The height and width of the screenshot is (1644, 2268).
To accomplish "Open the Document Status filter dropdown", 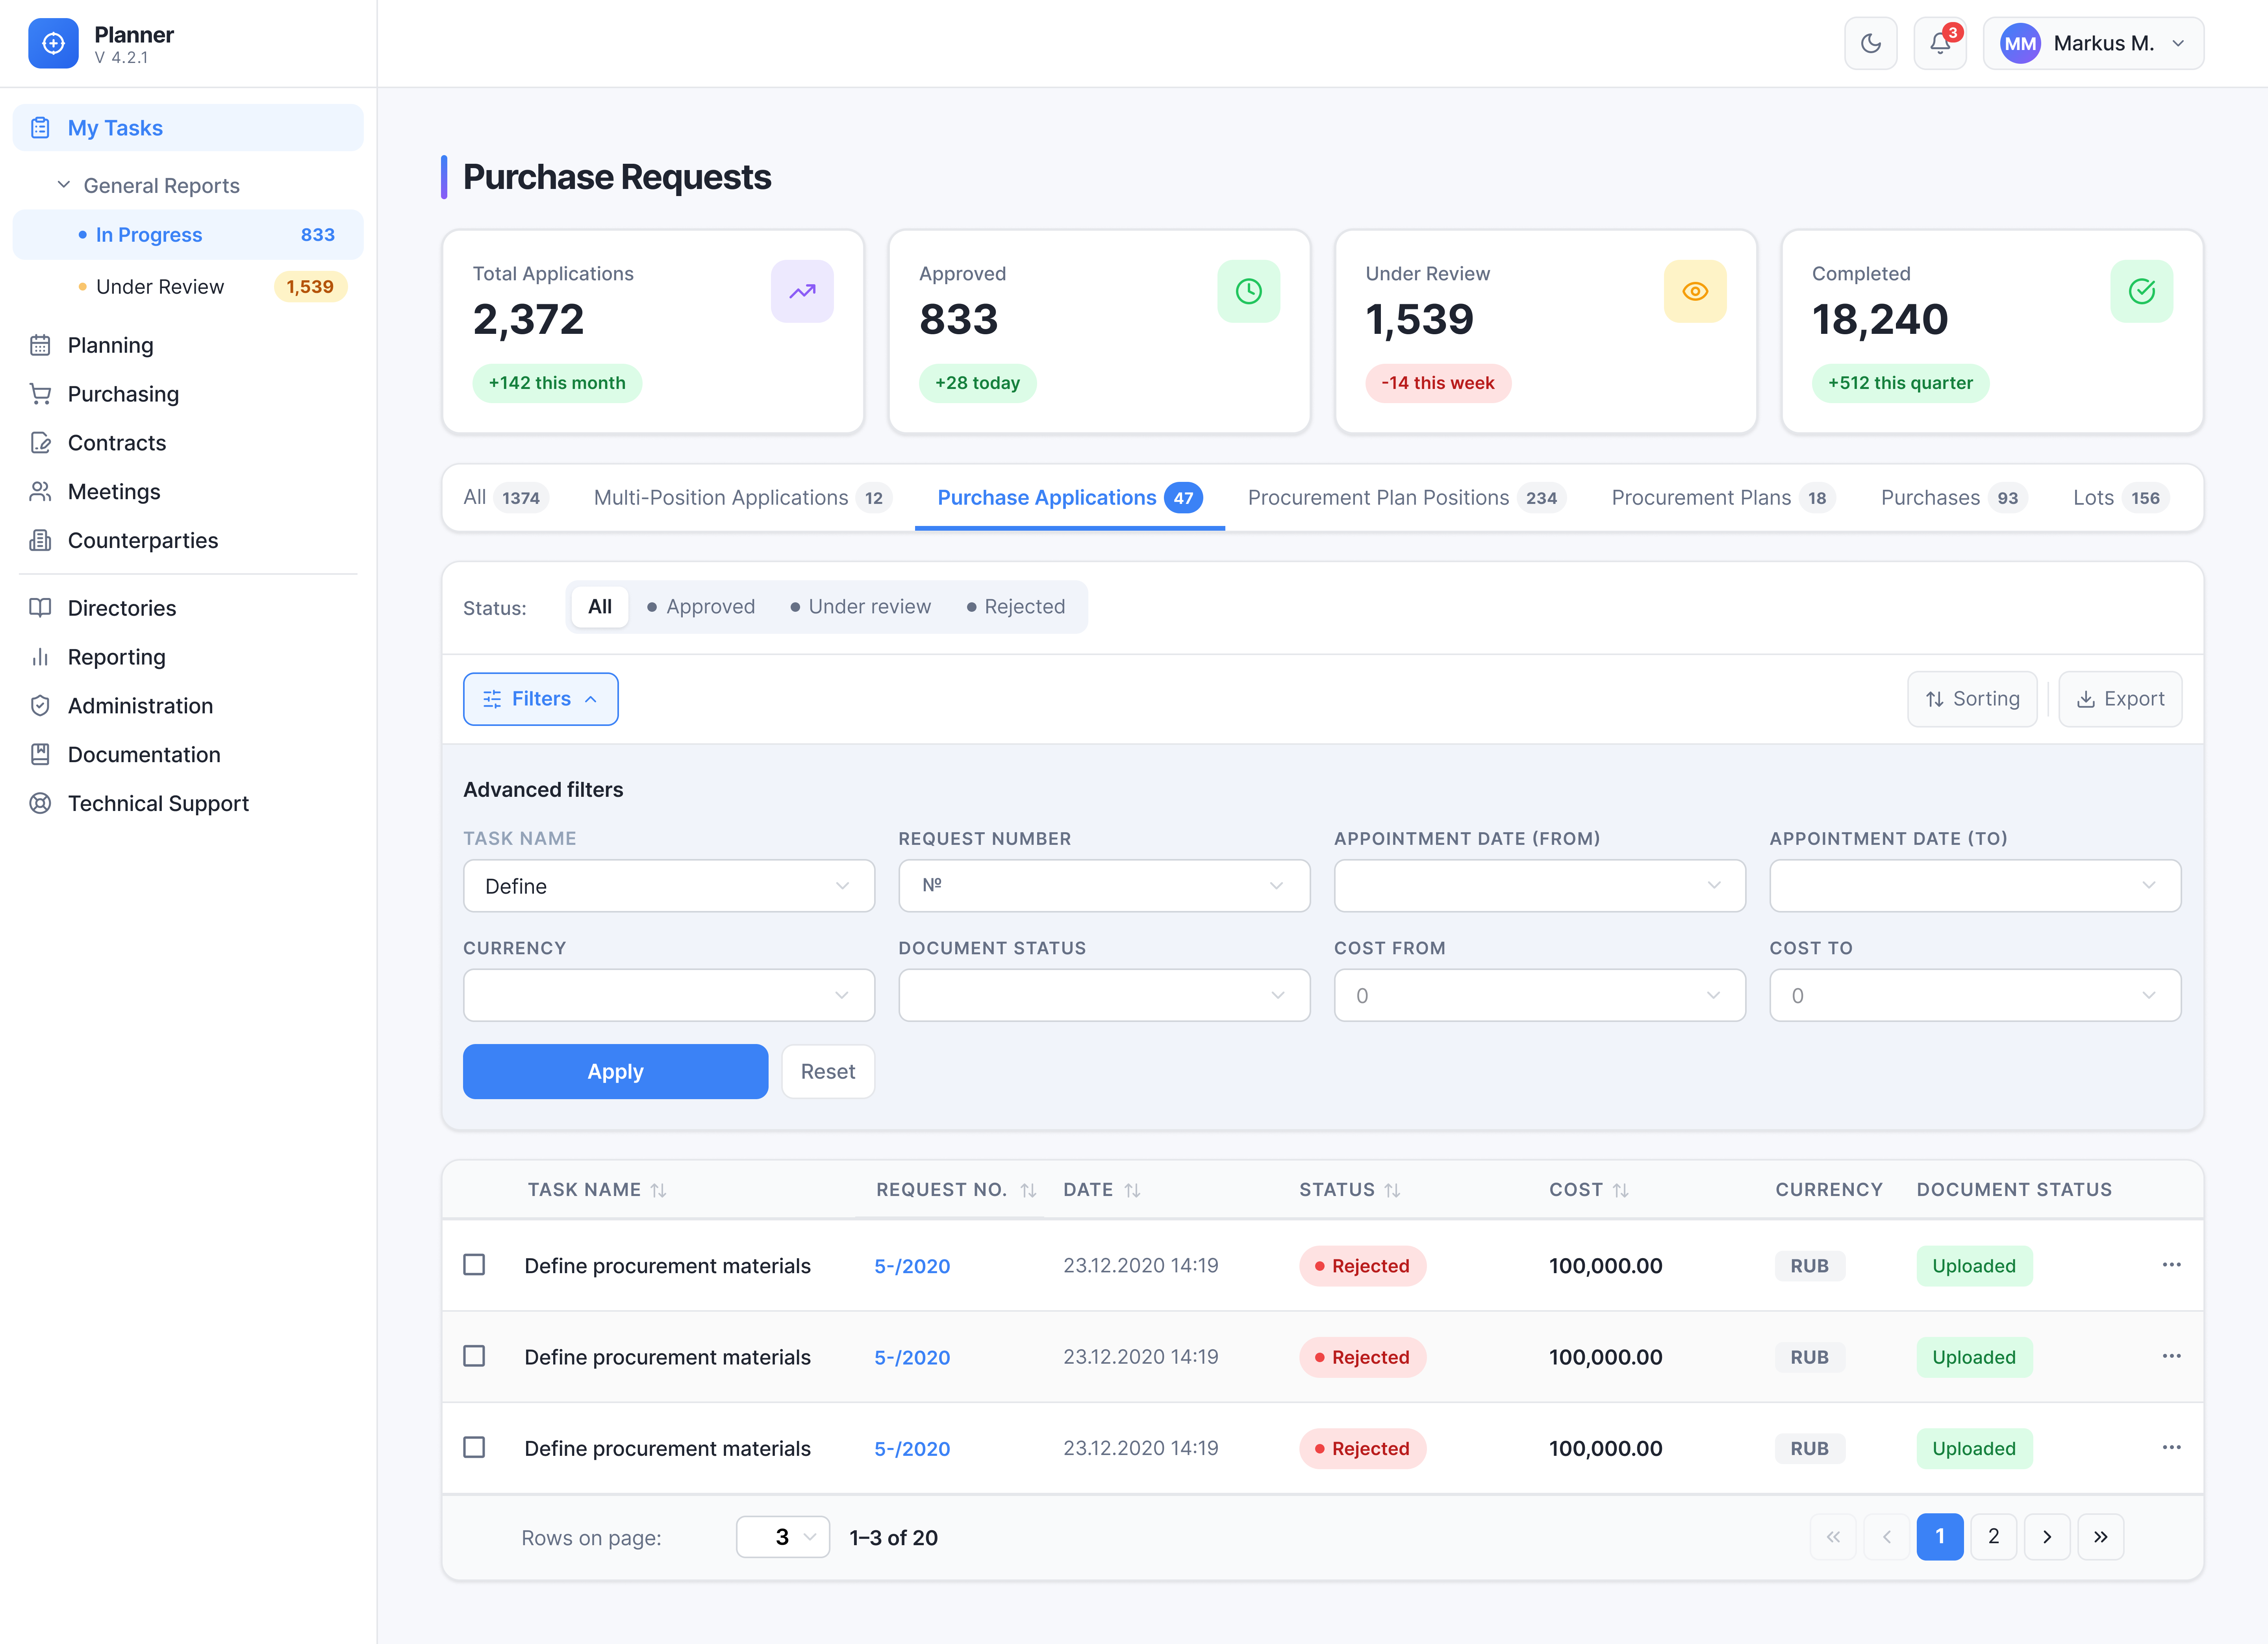I will [x=1104, y=995].
